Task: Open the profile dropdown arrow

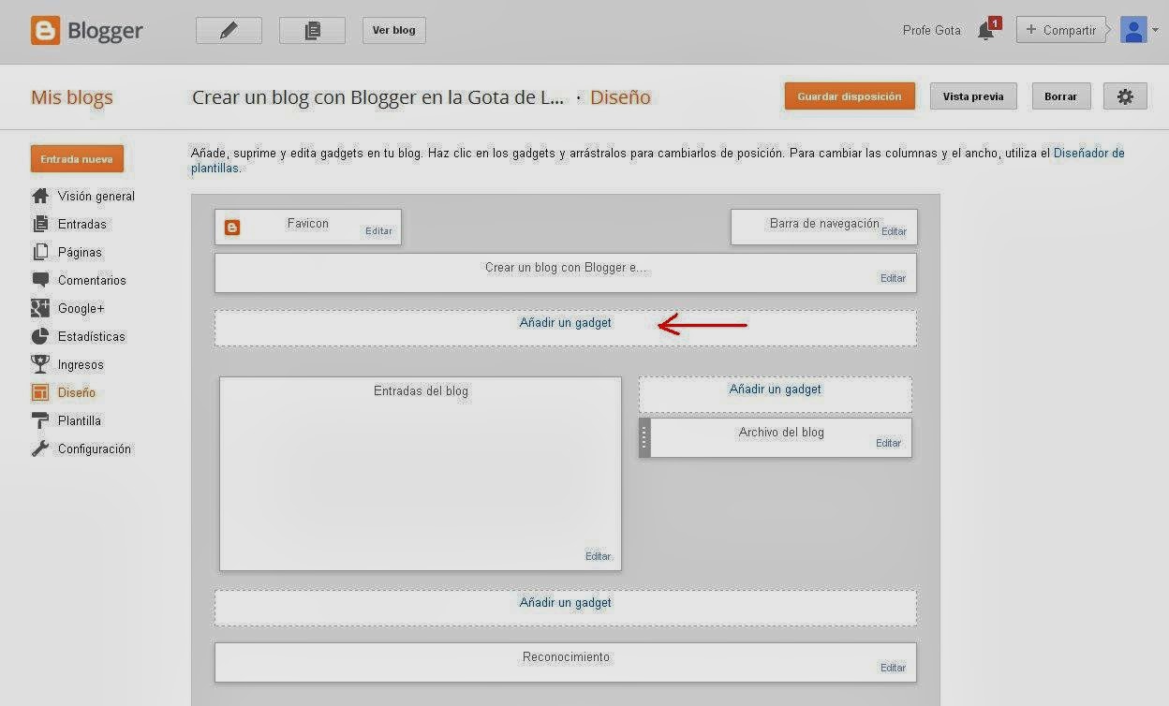Action: 1156,31
